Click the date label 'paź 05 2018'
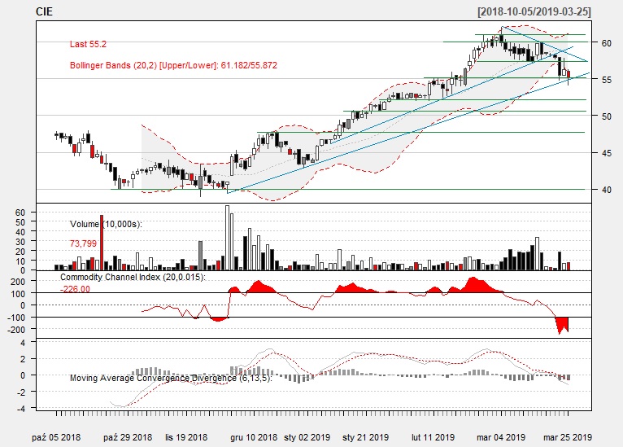 [x=56, y=437]
